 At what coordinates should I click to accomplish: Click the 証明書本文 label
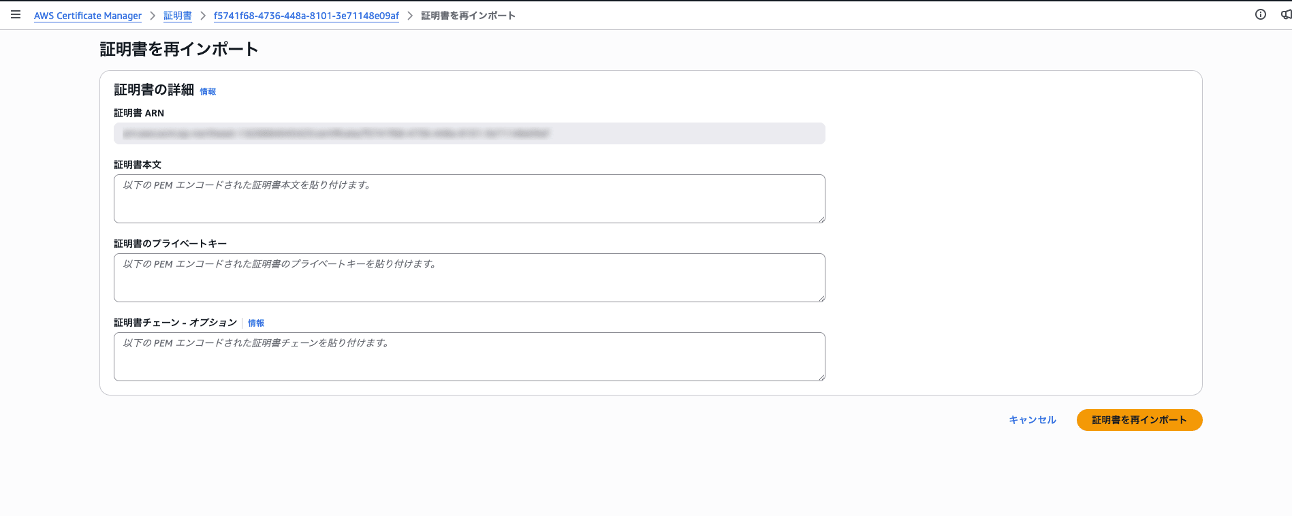point(138,165)
